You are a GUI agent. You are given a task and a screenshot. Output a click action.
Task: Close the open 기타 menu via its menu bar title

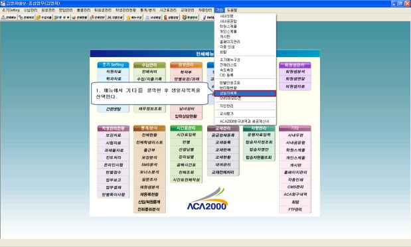tap(219, 10)
